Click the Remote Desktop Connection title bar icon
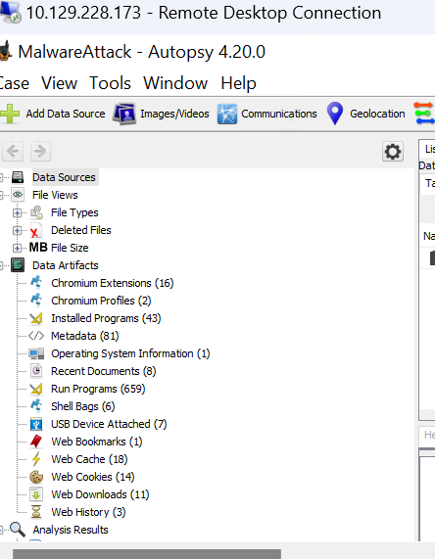 pos(11,13)
